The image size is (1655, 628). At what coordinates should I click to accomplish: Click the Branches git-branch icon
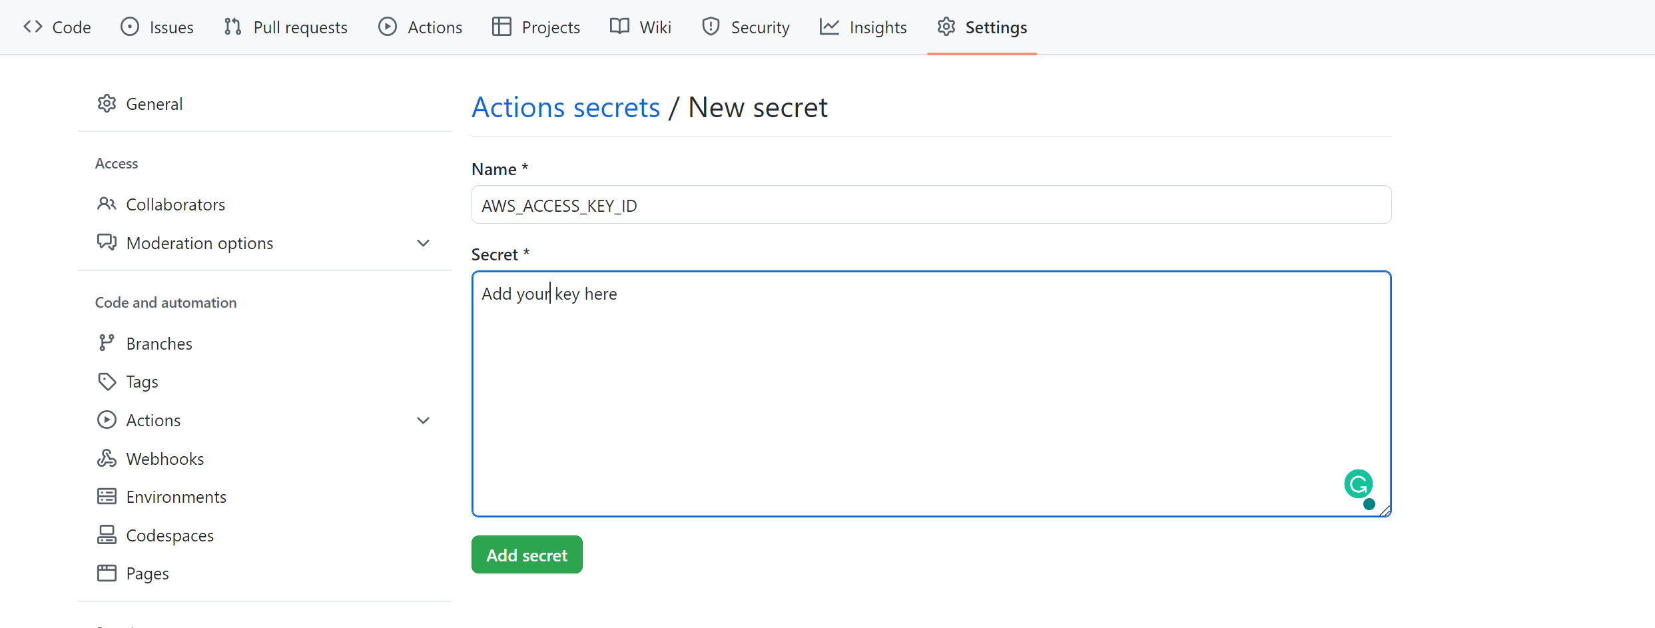click(107, 343)
